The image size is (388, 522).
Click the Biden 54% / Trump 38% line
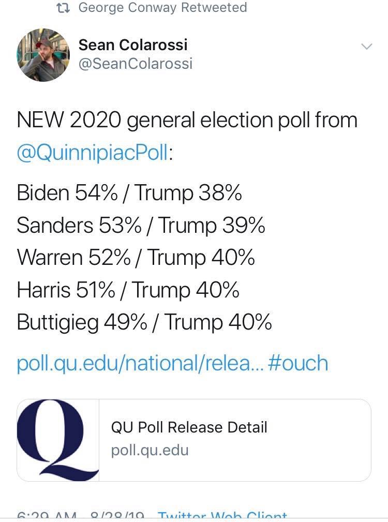129,193
